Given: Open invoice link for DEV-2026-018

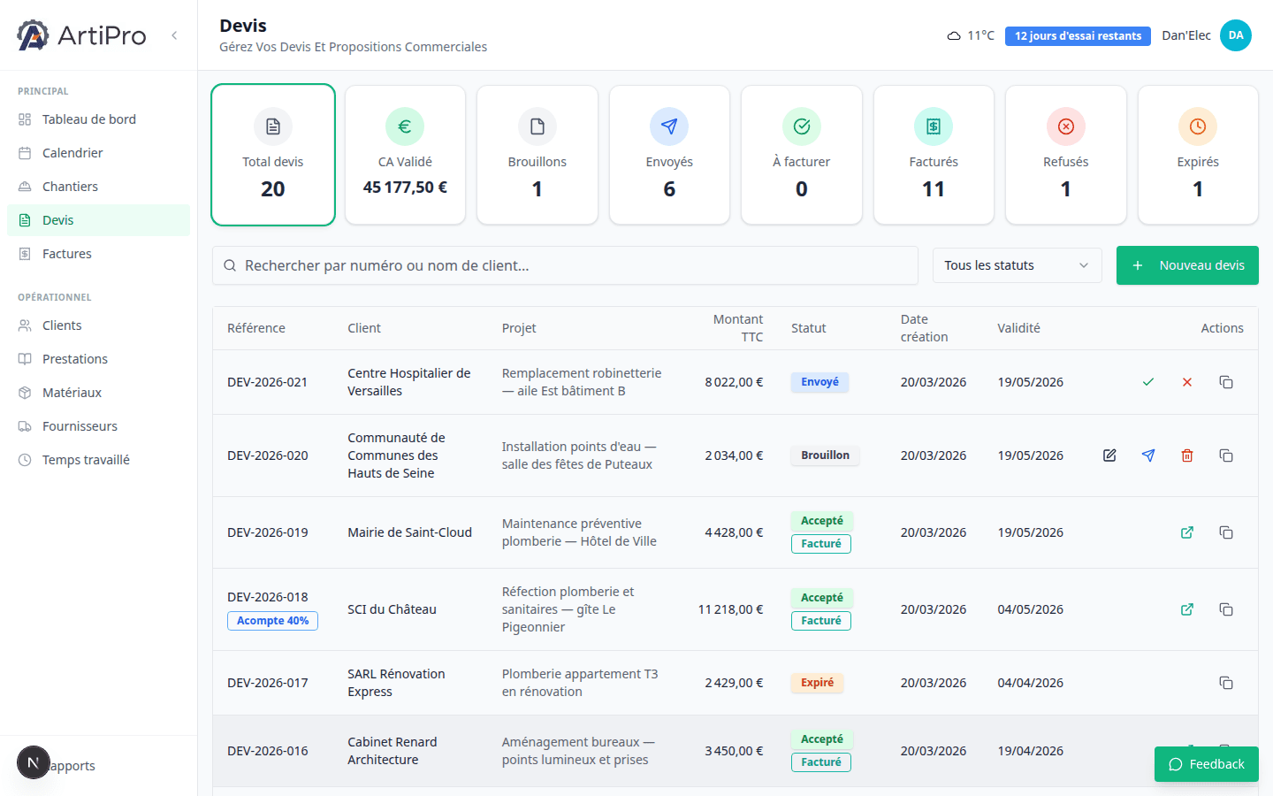Looking at the screenshot, I should point(1186,609).
